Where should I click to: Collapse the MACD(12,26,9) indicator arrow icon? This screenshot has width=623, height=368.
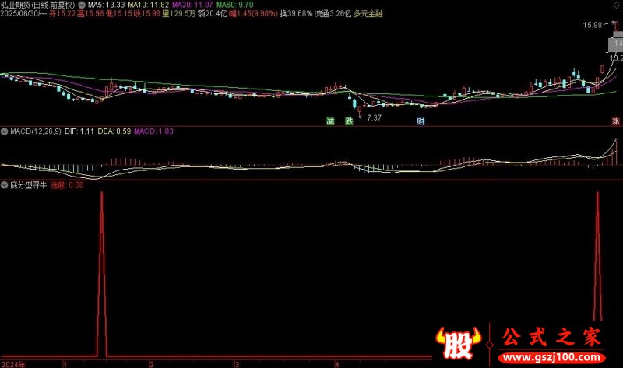[5, 131]
